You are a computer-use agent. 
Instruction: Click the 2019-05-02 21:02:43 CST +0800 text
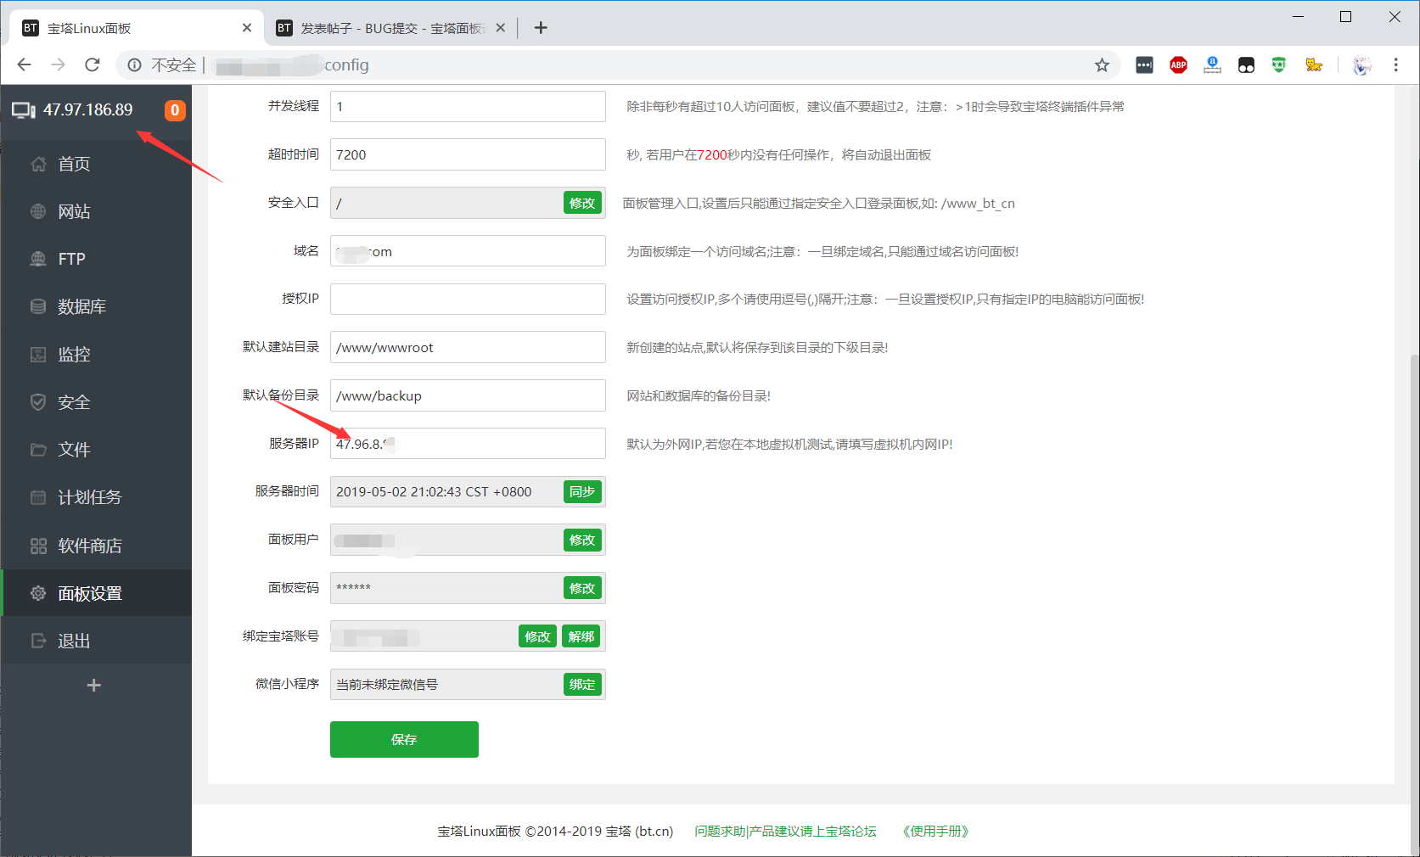pos(434,491)
